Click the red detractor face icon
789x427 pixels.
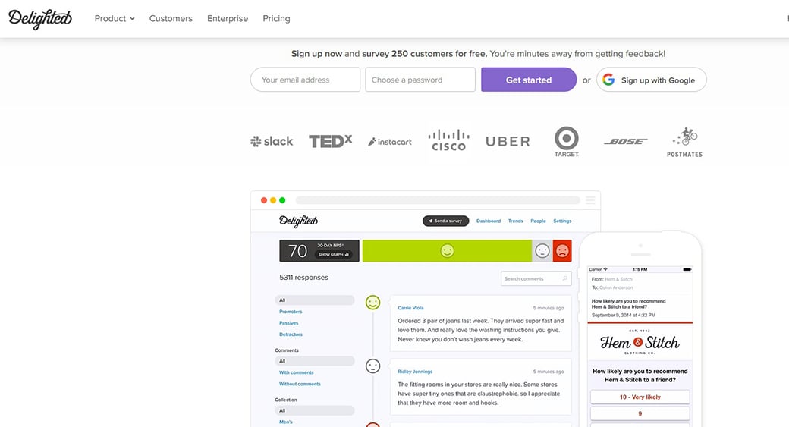[562, 251]
